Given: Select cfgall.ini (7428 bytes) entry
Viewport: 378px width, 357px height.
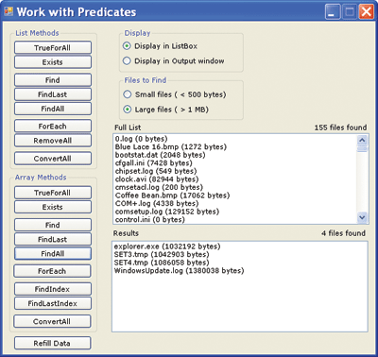Looking at the screenshot, I should pos(235,163).
